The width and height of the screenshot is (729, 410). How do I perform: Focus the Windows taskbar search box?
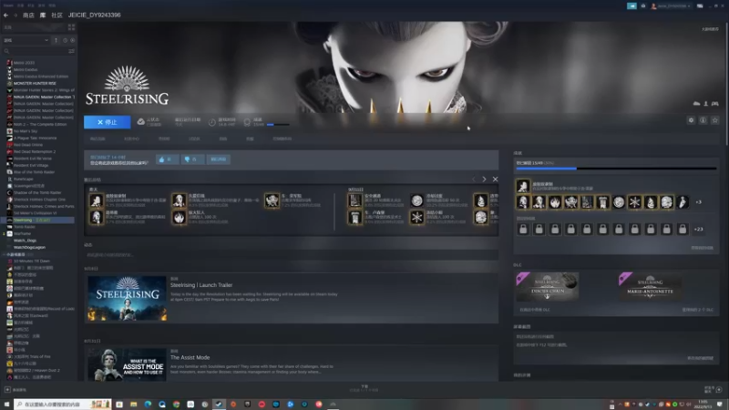62,405
